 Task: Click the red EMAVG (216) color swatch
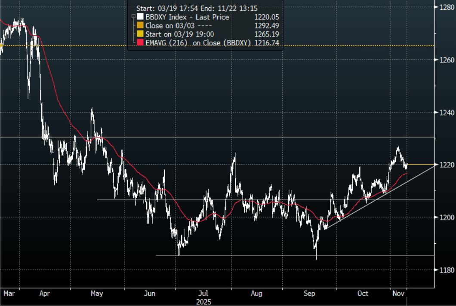[x=139, y=43]
